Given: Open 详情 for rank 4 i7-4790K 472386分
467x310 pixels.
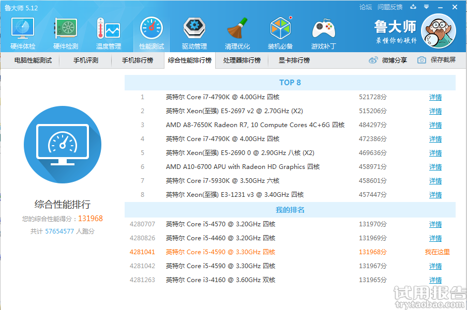Looking at the screenshot, I should 435,139.
